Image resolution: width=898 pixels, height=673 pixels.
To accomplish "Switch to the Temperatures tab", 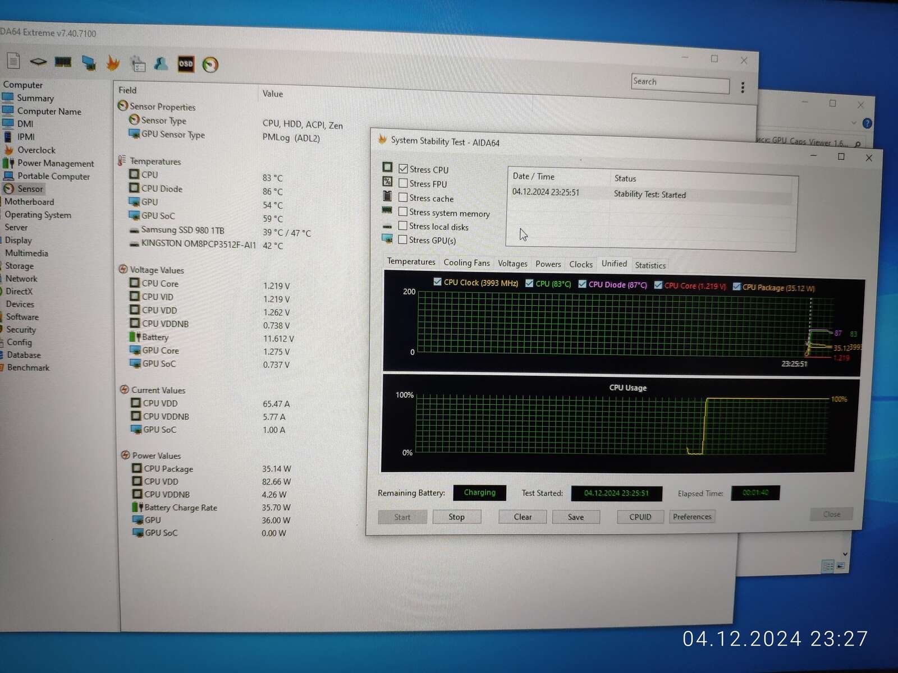I will click(x=411, y=261).
